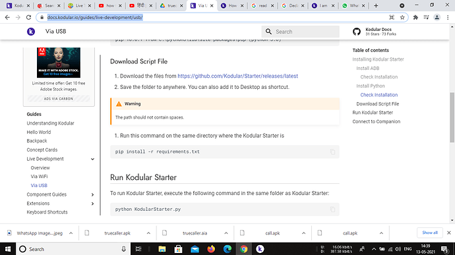Click the browser address bar URL
The image size is (455, 255).
pos(95,17)
